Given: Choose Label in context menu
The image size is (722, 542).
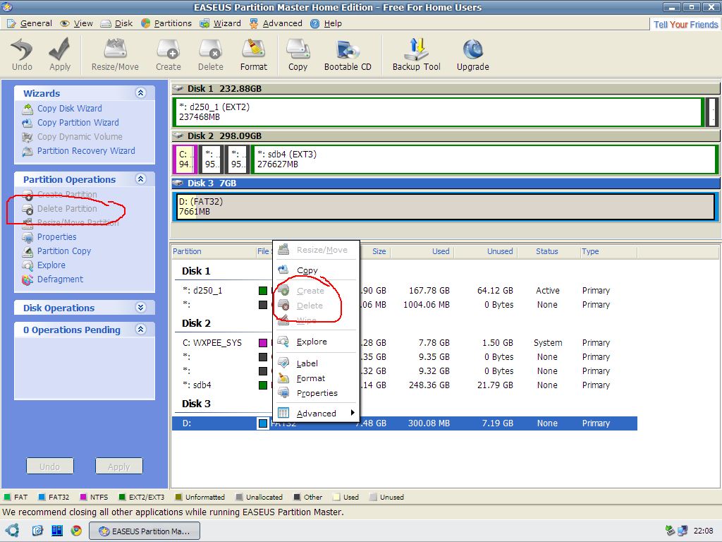Looking at the screenshot, I should (x=316, y=363).
